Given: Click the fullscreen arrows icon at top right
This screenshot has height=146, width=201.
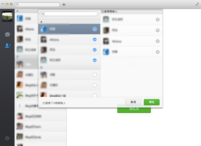Looking at the screenshot, I should 197,4.
